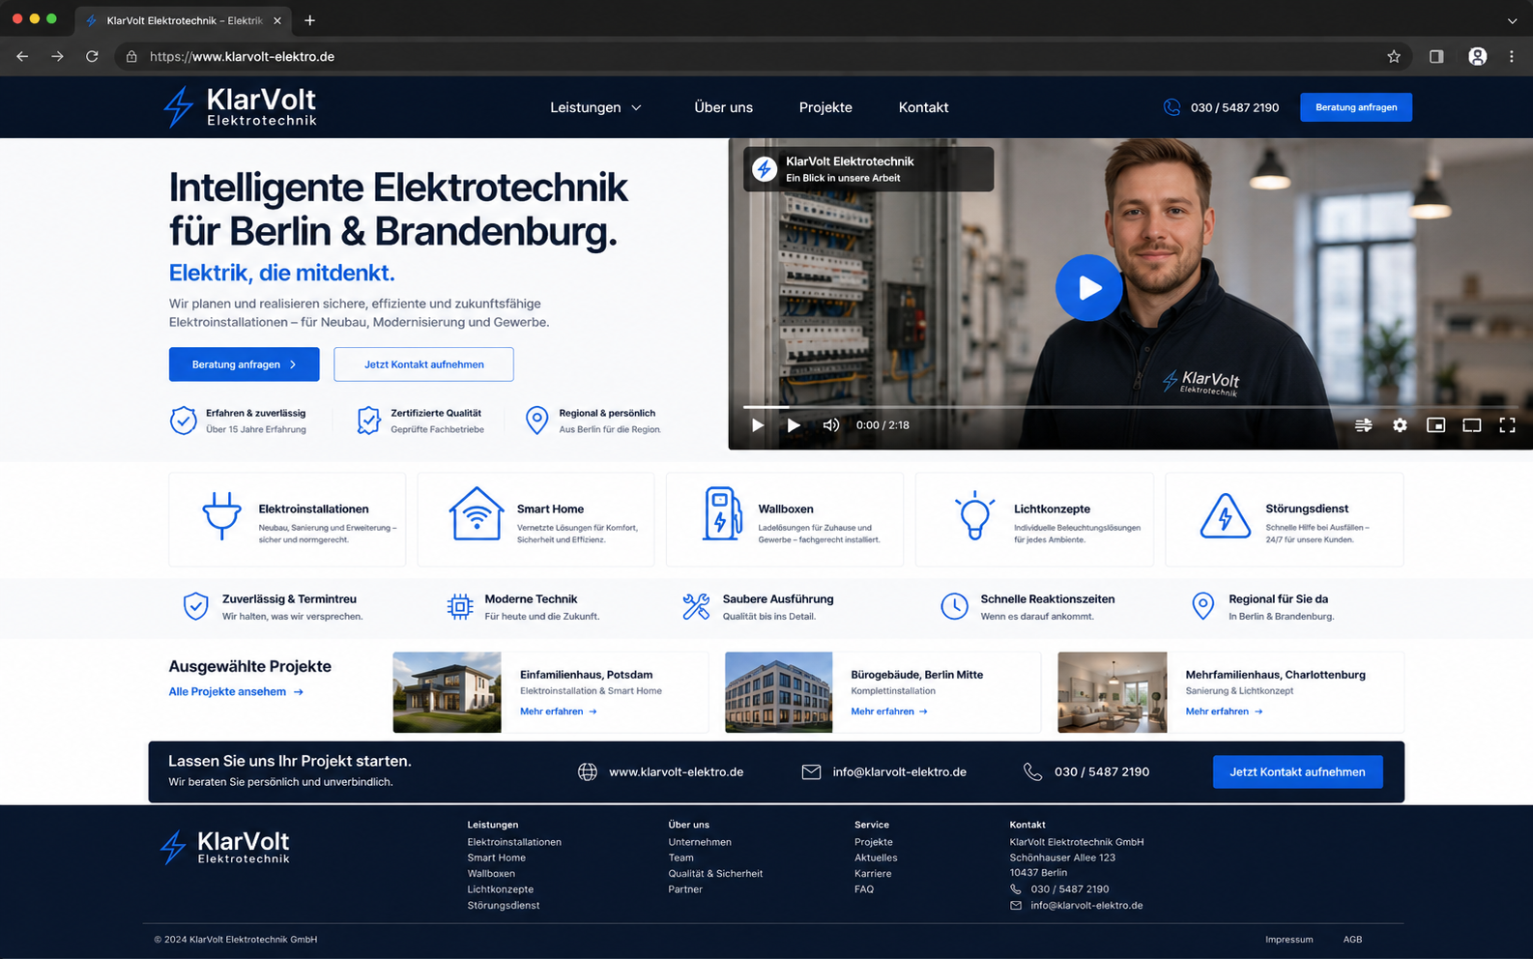Click Mehr erfahren for Bürogebäude, Berlin Mitte

(x=889, y=712)
